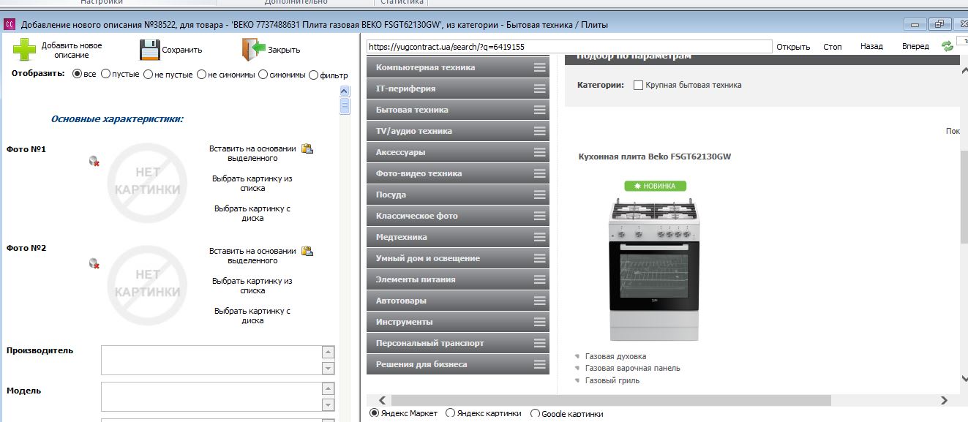The height and width of the screenshot is (422, 968).
Task: Click the URL address input field
Action: [x=569, y=46]
